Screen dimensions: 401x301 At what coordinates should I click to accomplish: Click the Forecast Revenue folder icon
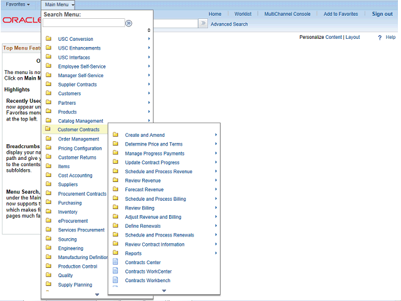tap(115, 189)
